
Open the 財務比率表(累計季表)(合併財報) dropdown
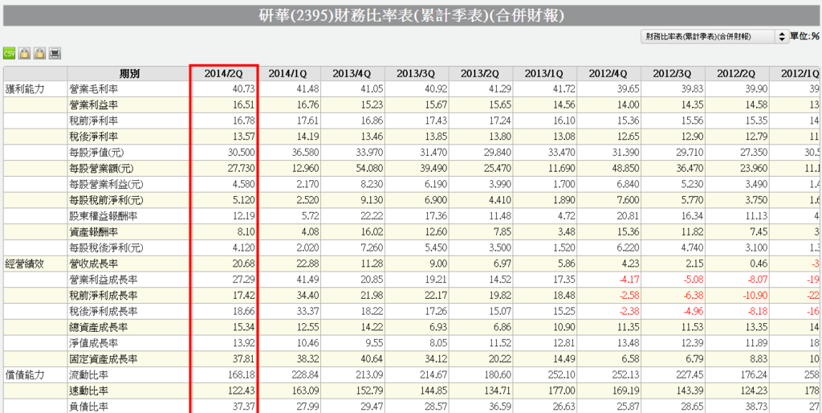714,36
